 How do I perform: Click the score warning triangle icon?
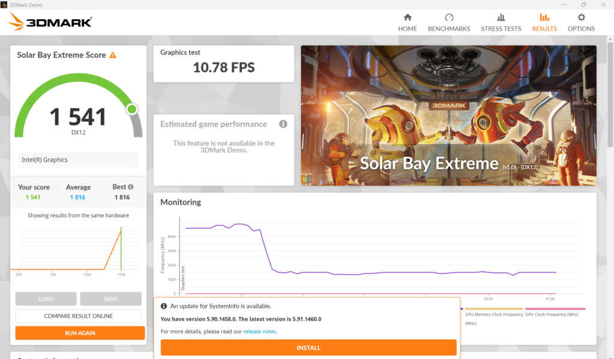click(113, 55)
